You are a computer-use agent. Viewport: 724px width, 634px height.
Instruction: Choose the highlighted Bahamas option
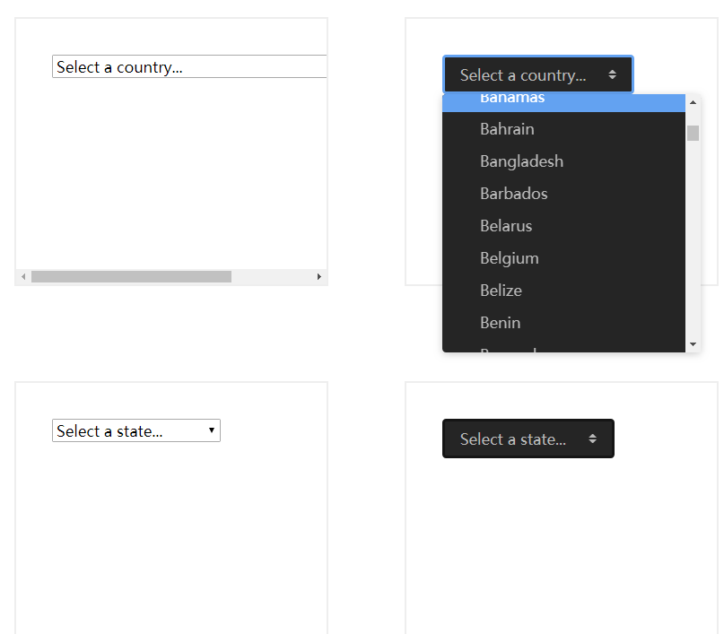pyautogui.click(x=563, y=102)
